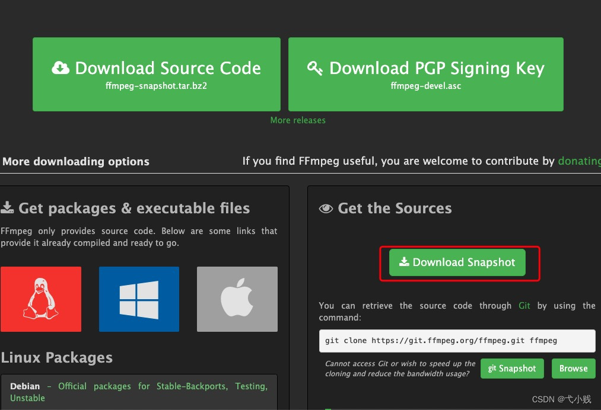601x410 pixels.
Task: Click the Linux Packages heading
Action: tap(57, 357)
